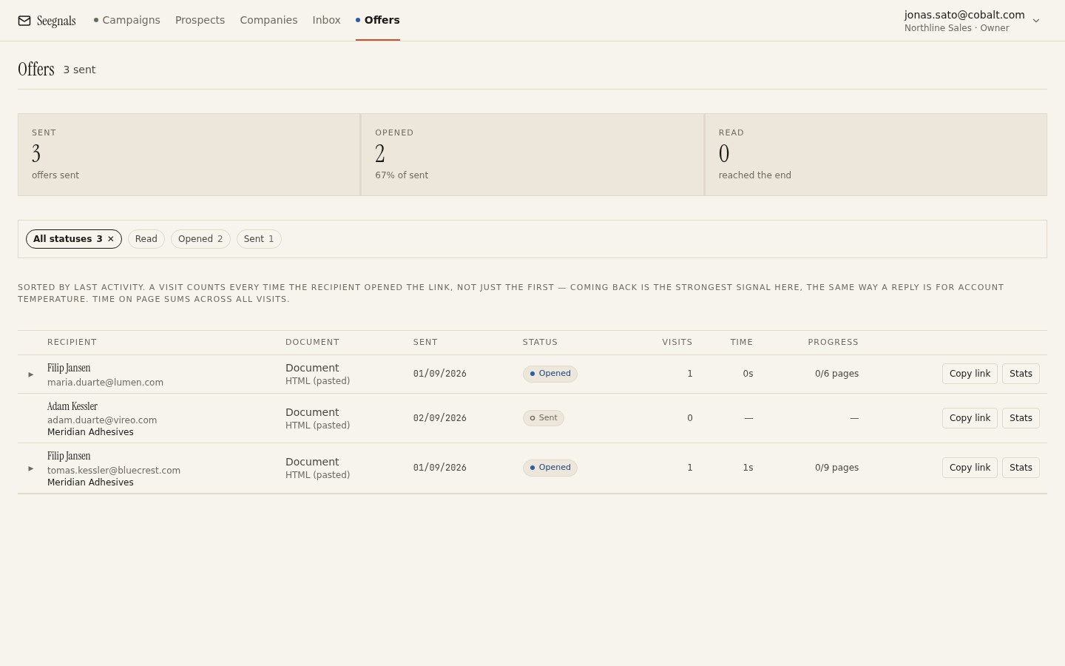Click the Sent summary card
The height and width of the screenshot is (666, 1065).
click(189, 155)
